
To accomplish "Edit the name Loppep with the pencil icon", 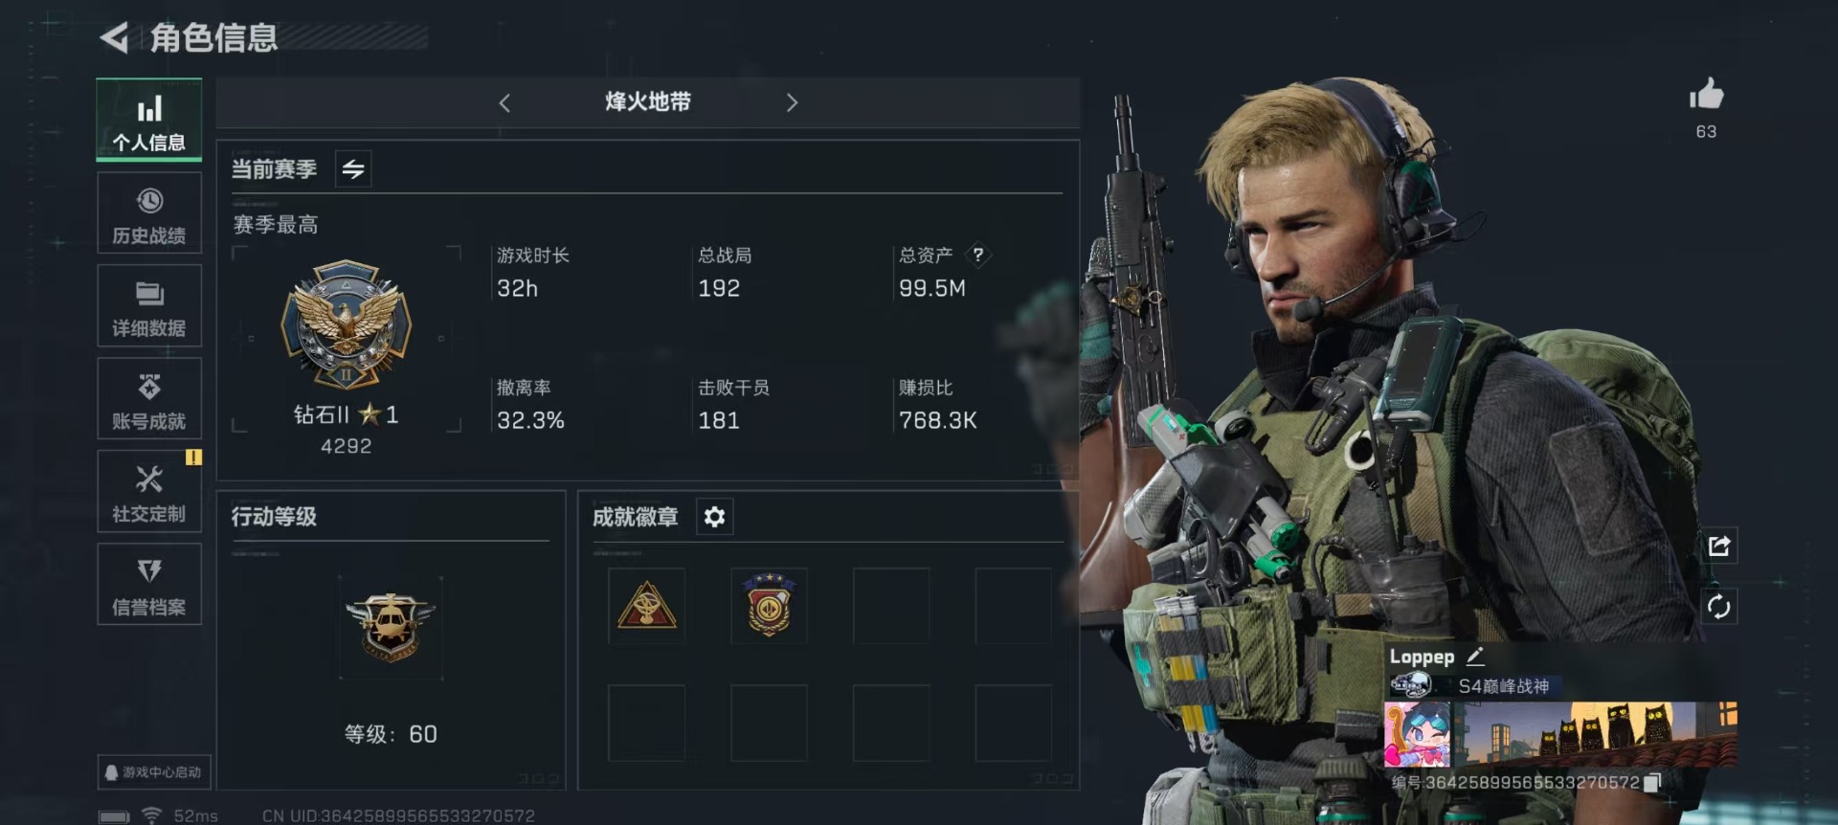I will click(1475, 657).
